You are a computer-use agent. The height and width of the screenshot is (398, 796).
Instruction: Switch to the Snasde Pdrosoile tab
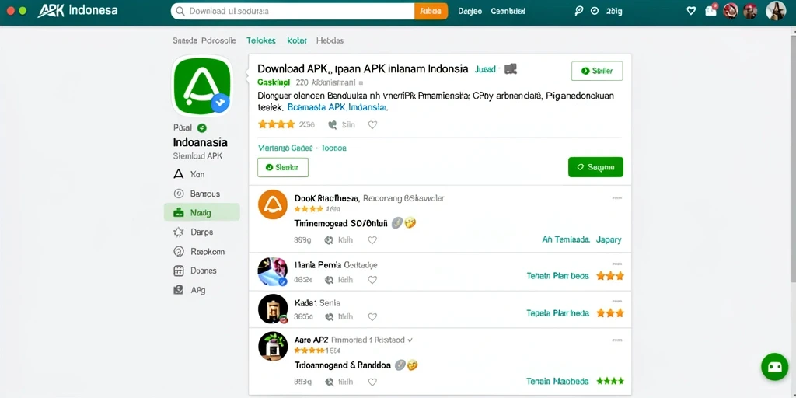(204, 40)
